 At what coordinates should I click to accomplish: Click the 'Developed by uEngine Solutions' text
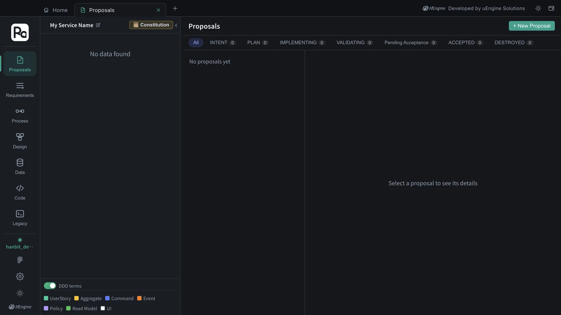point(486,8)
